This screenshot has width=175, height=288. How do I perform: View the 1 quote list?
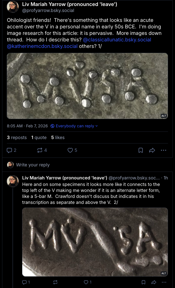tap(39, 137)
